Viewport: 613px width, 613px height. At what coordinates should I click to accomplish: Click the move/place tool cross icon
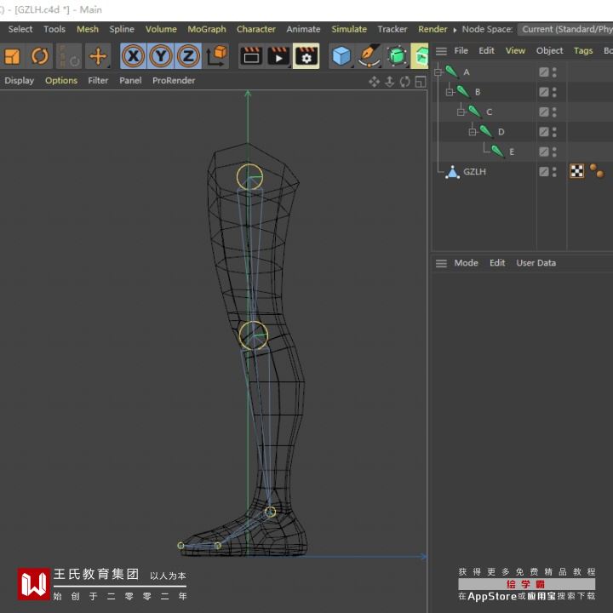(98, 56)
